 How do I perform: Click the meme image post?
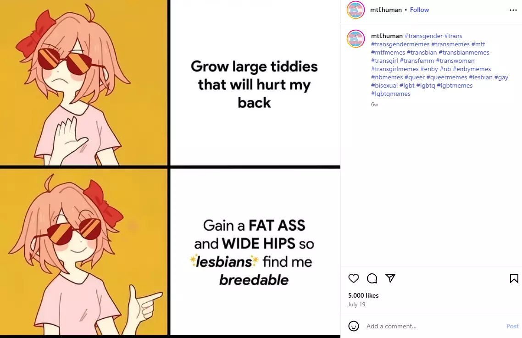170,169
